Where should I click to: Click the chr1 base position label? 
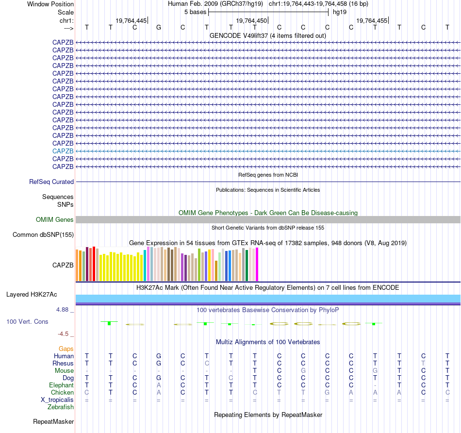click(66, 20)
